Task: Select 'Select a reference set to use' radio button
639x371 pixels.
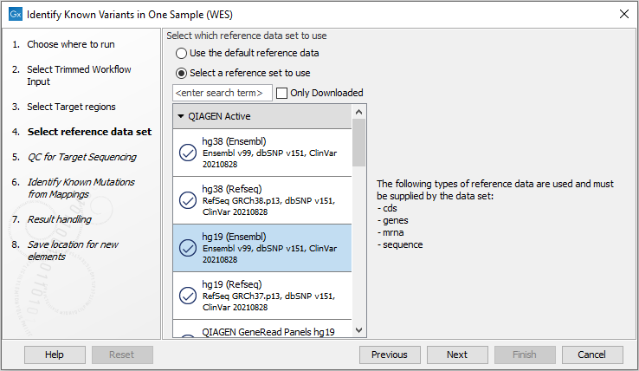Action: [181, 73]
